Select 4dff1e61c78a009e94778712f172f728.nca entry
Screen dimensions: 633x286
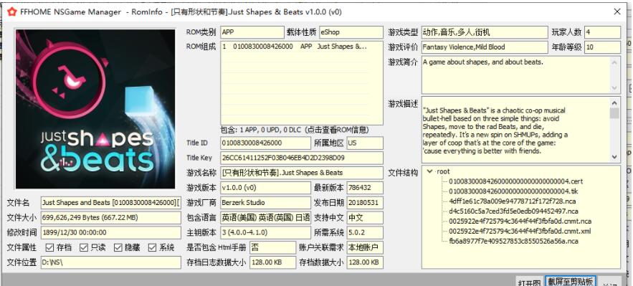(513, 201)
